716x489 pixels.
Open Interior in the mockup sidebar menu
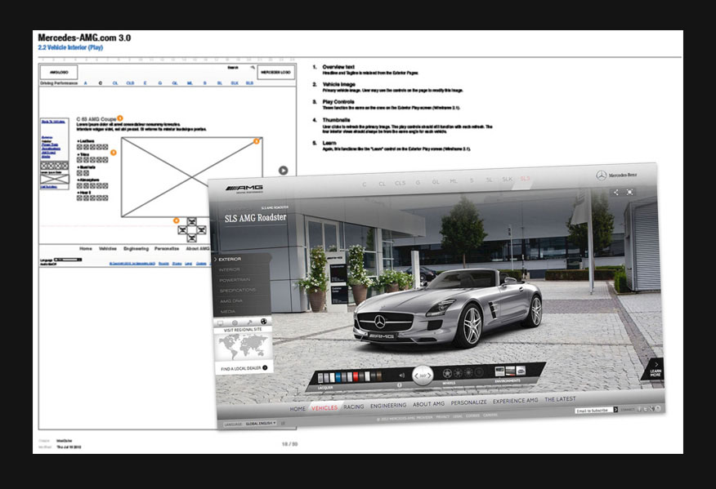point(229,269)
